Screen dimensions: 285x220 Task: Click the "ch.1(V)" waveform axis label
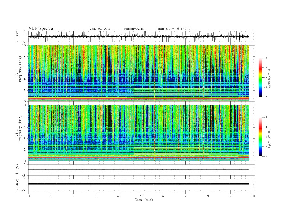tap(17, 36)
